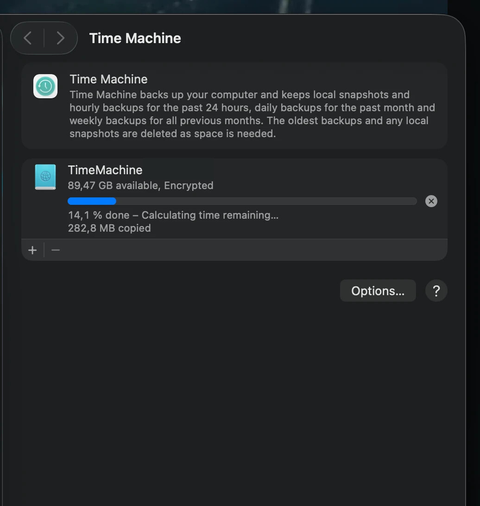Cancel the running backup with the X
The width and height of the screenshot is (480, 506).
tap(431, 201)
